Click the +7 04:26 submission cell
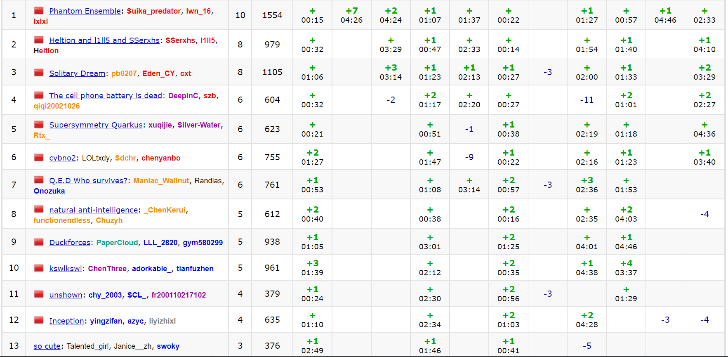This screenshot has width=728, height=357. coord(351,15)
